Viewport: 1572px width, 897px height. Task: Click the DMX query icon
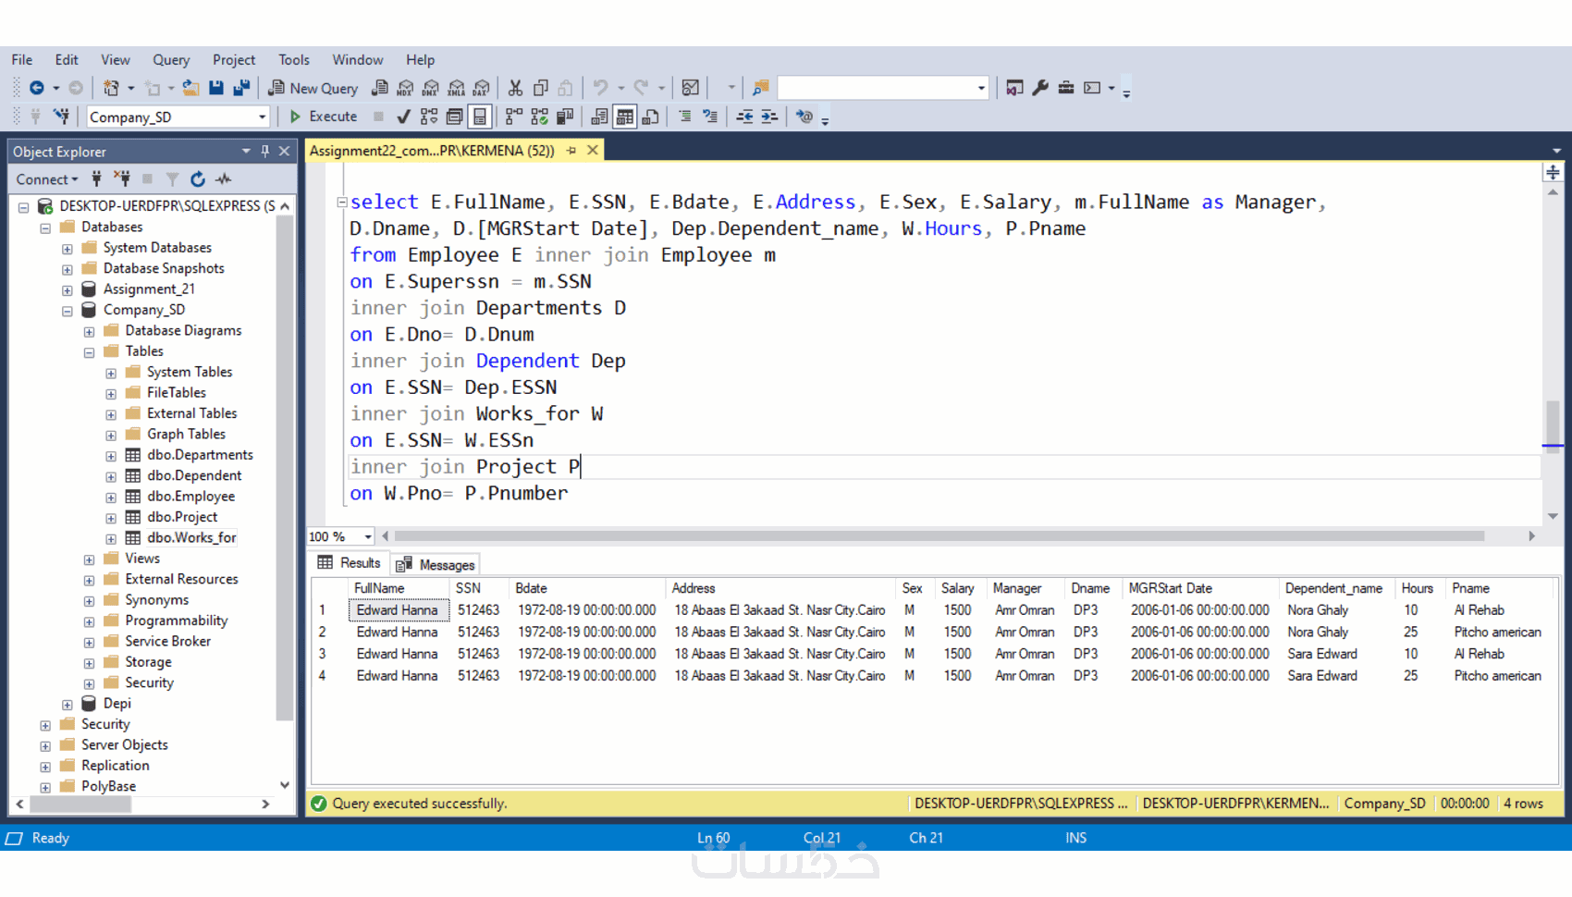tap(431, 88)
